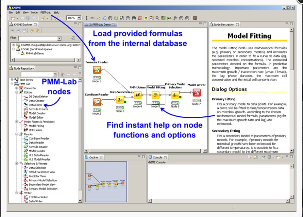Click the Auto layout toolbar icon
The height and width of the screenshot is (217, 303).
pos(98,18)
